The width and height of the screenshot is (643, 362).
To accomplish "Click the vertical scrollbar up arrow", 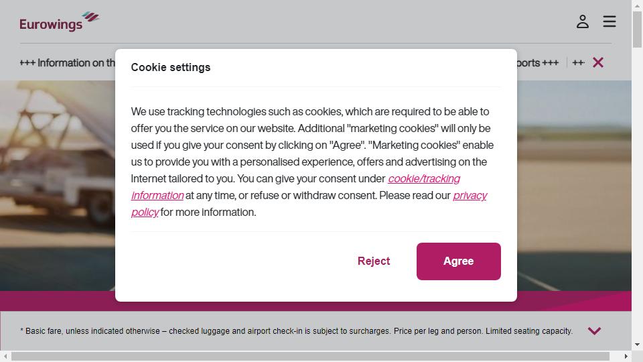I will point(637,6).
